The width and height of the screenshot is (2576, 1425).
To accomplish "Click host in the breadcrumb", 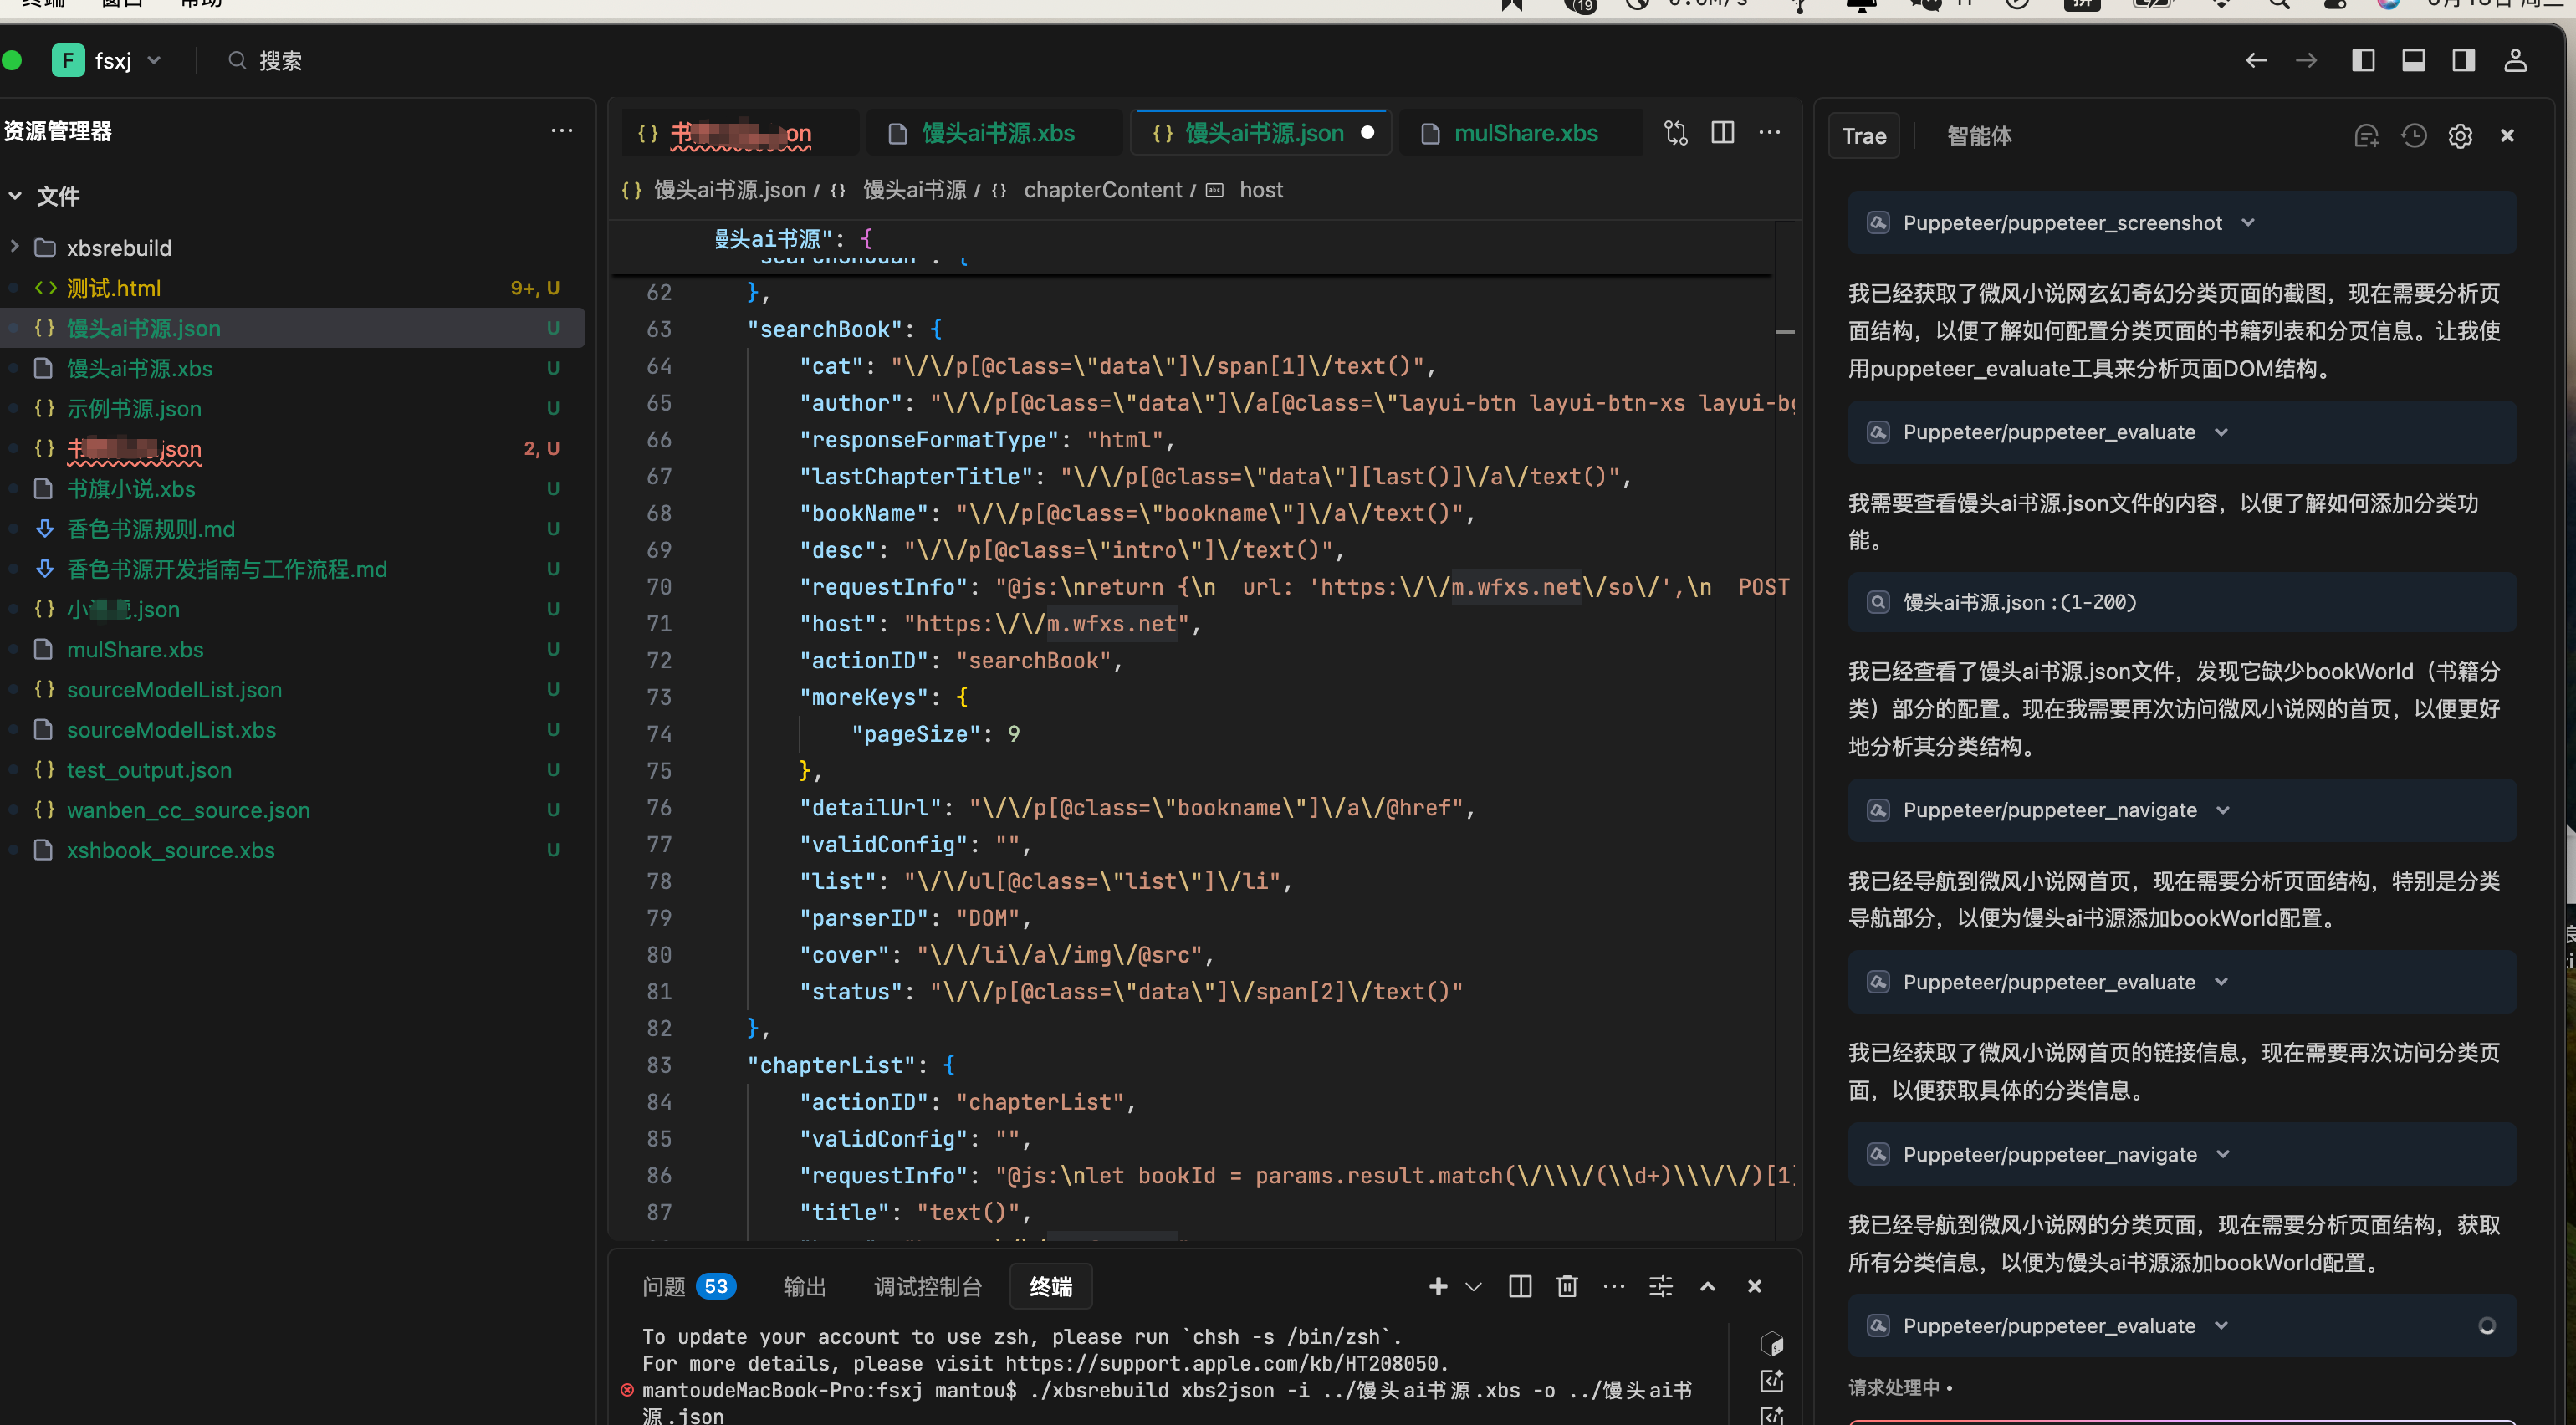I will point(1261,190).
